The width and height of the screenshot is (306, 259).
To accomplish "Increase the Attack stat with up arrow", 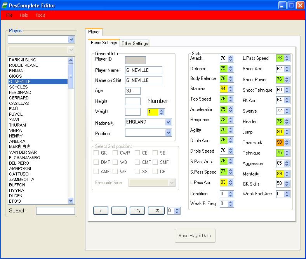I will [x=231, y=57].
